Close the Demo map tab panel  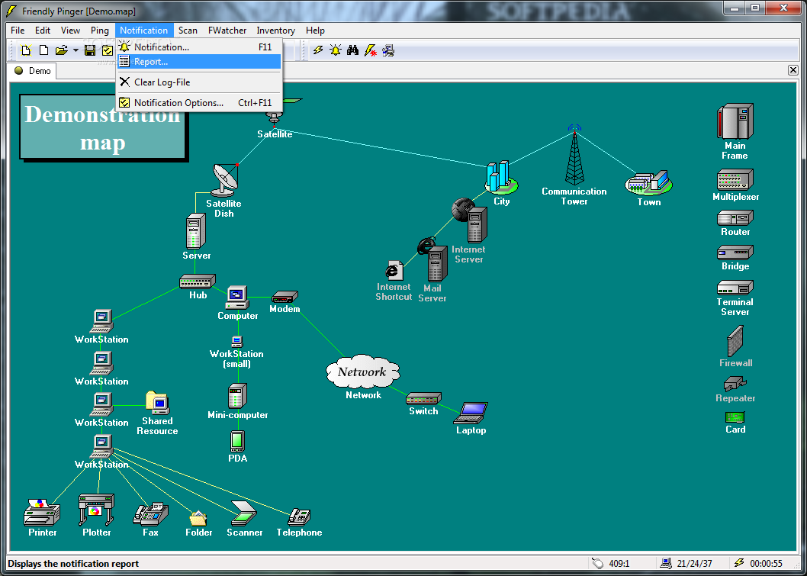pos(793,70)
